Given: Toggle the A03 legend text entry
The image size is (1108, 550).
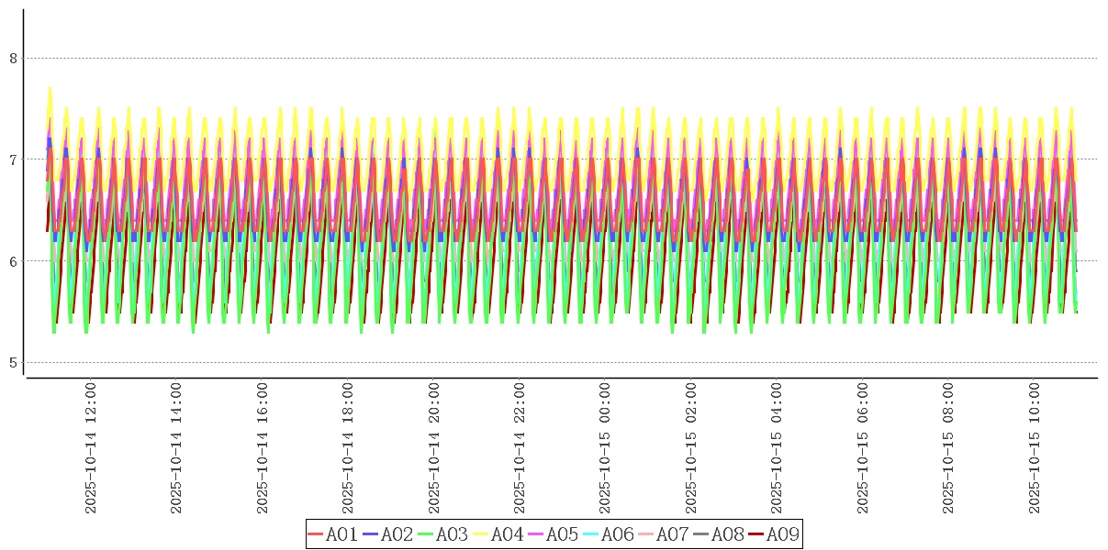Looking at the screenshot, I should click(x=452, y=534).
